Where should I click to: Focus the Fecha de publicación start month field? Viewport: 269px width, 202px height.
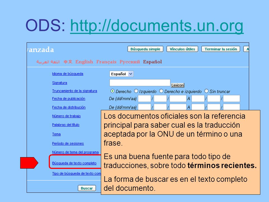pos(160,98)
